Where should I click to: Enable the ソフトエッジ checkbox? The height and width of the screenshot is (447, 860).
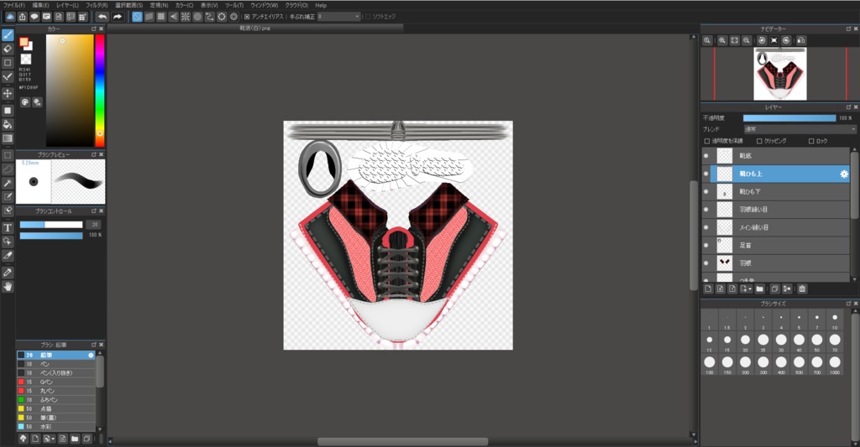pyautogui.click(x=368, y=17)
